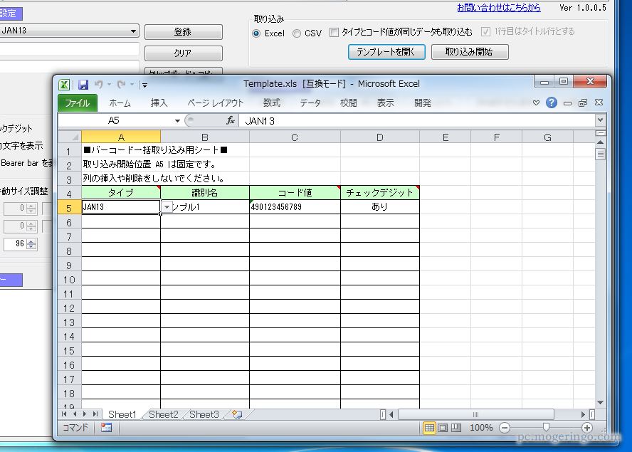The width and height of the screenshot is (632, 452).
Task: Open the ファイル tab in Excel
Action: (77, 103)
